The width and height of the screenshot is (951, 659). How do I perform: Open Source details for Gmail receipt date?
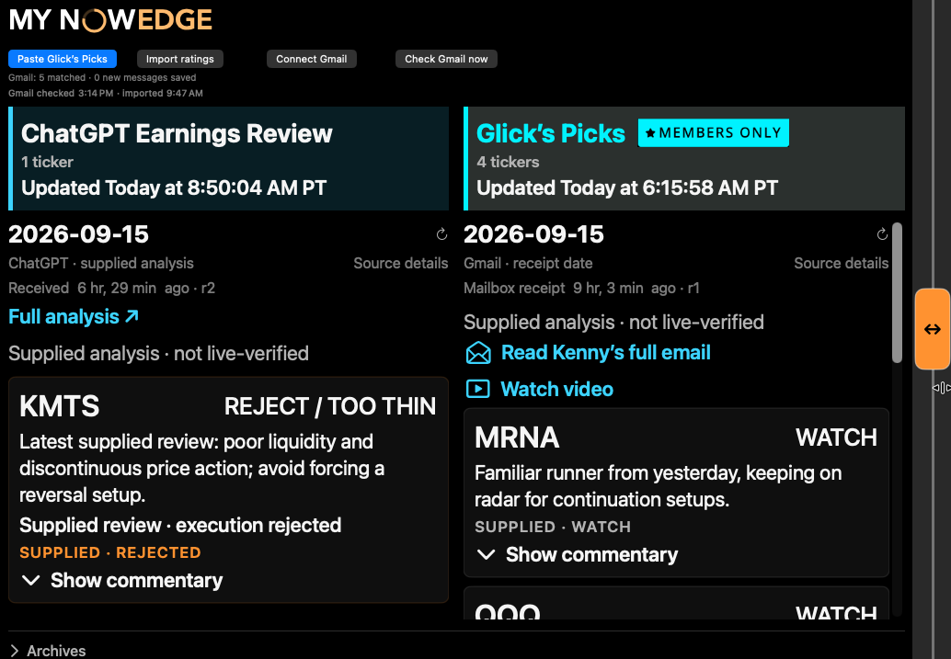tap(842, 263)
